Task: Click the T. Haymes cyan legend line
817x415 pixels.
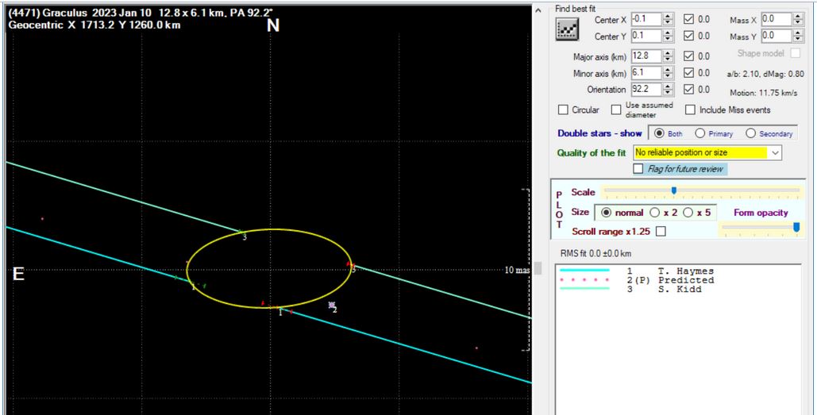Action: tap(586, 271)
